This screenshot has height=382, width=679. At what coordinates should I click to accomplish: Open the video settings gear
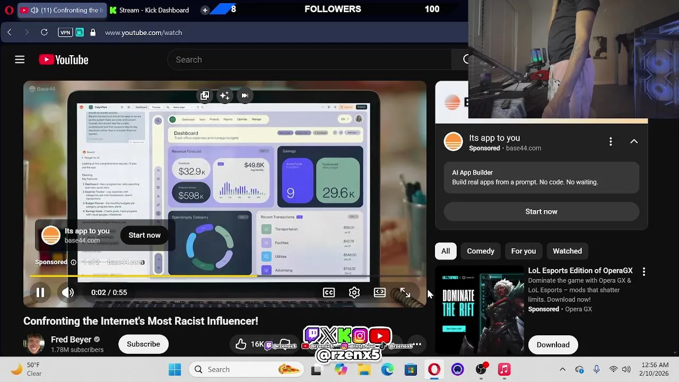(354, 292)
